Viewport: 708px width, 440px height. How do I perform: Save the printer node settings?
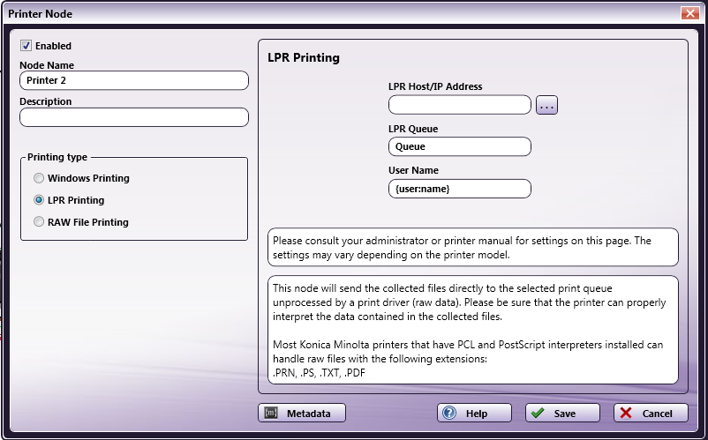(x=562, y=413)
